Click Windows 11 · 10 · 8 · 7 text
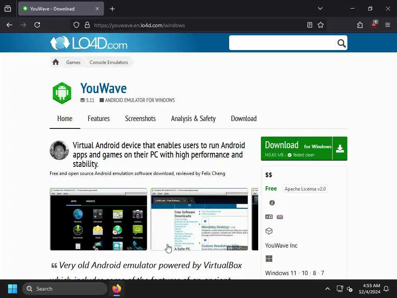The width and height of the screenshot is (397, 298). [295, 273]
